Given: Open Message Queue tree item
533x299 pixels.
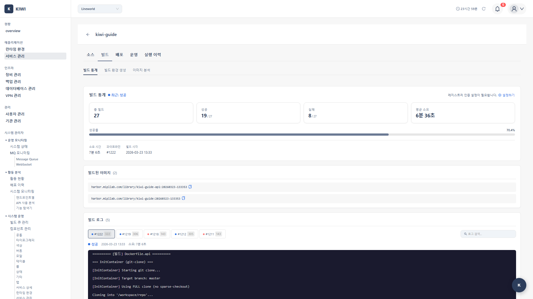Looking at the screenshot, I should (x=27, y=159).
